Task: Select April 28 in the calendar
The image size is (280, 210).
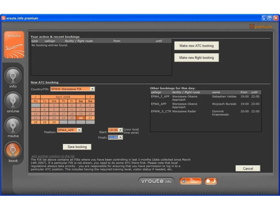Action: click(36, 122)
